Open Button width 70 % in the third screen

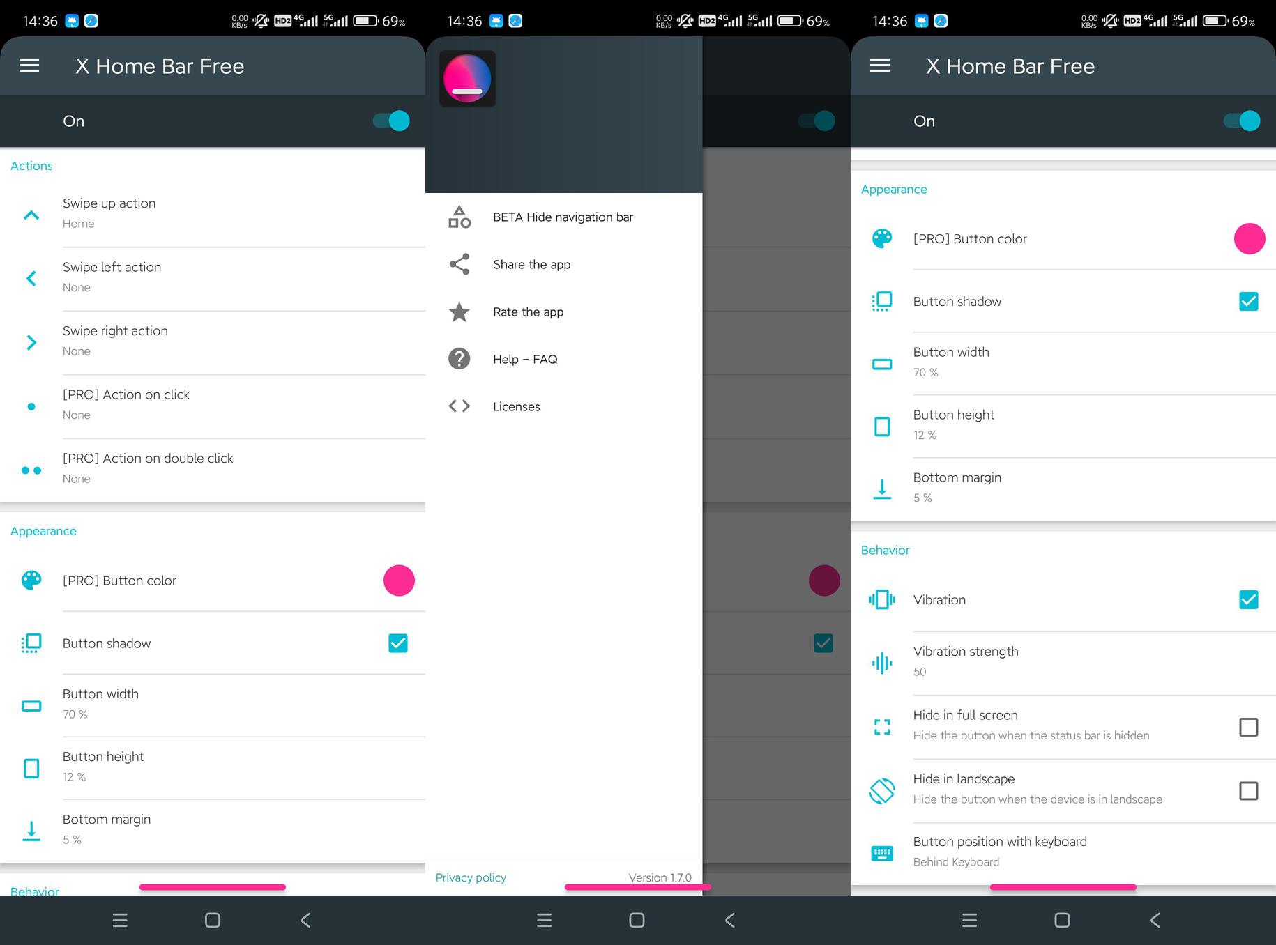click(x=1063, y=364)
